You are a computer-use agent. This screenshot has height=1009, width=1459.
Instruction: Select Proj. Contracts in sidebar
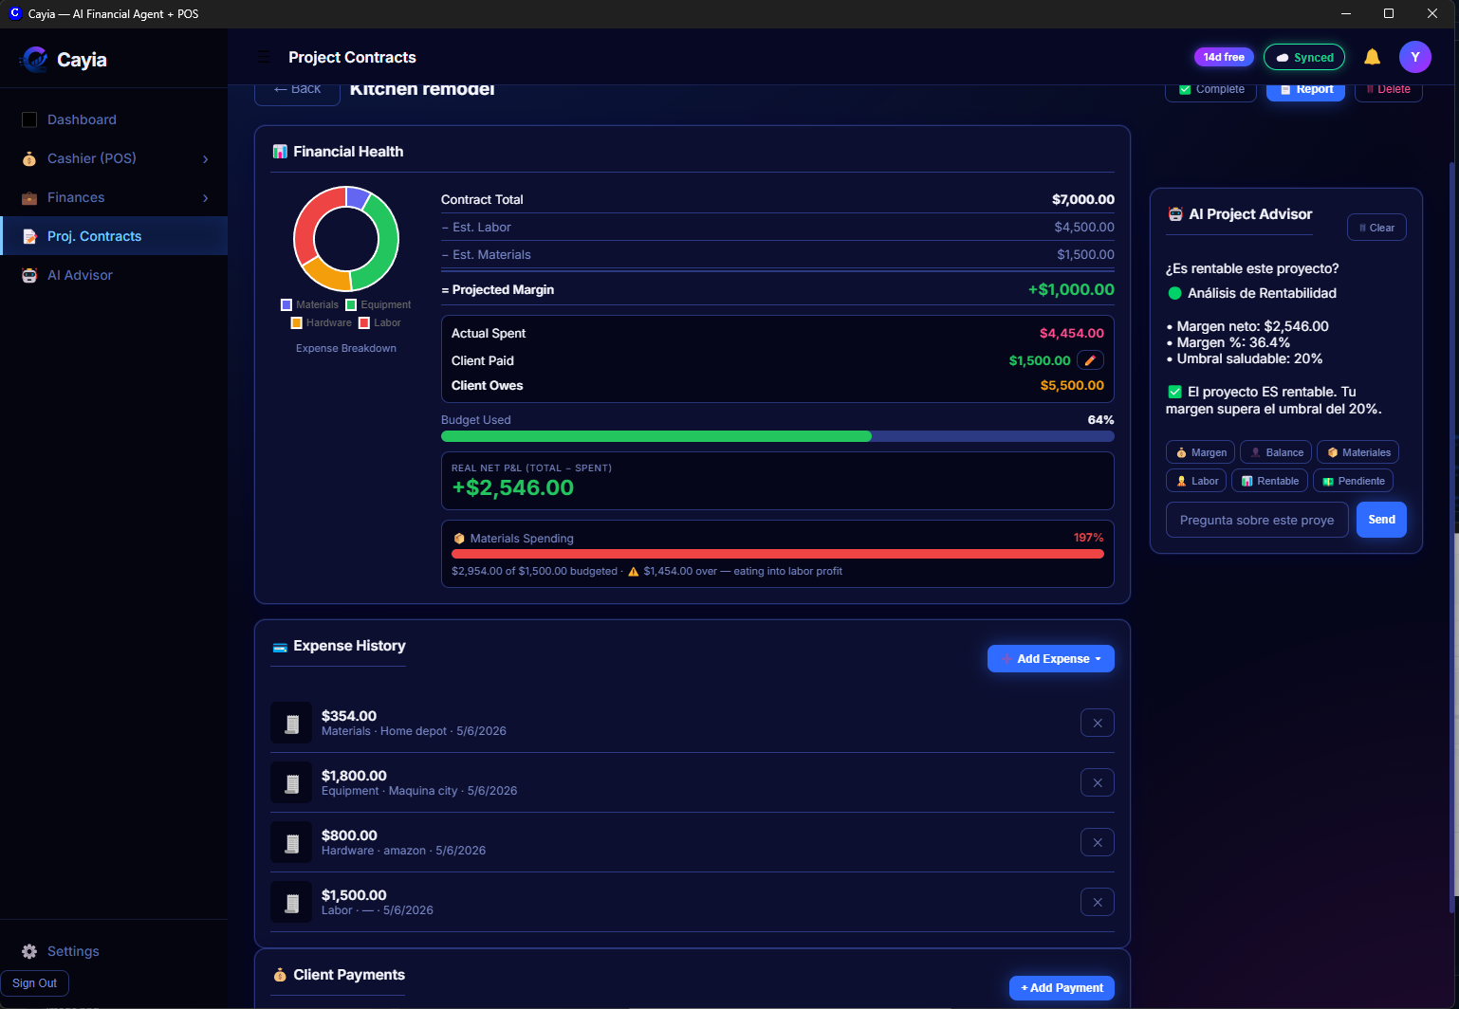(114, 236)
